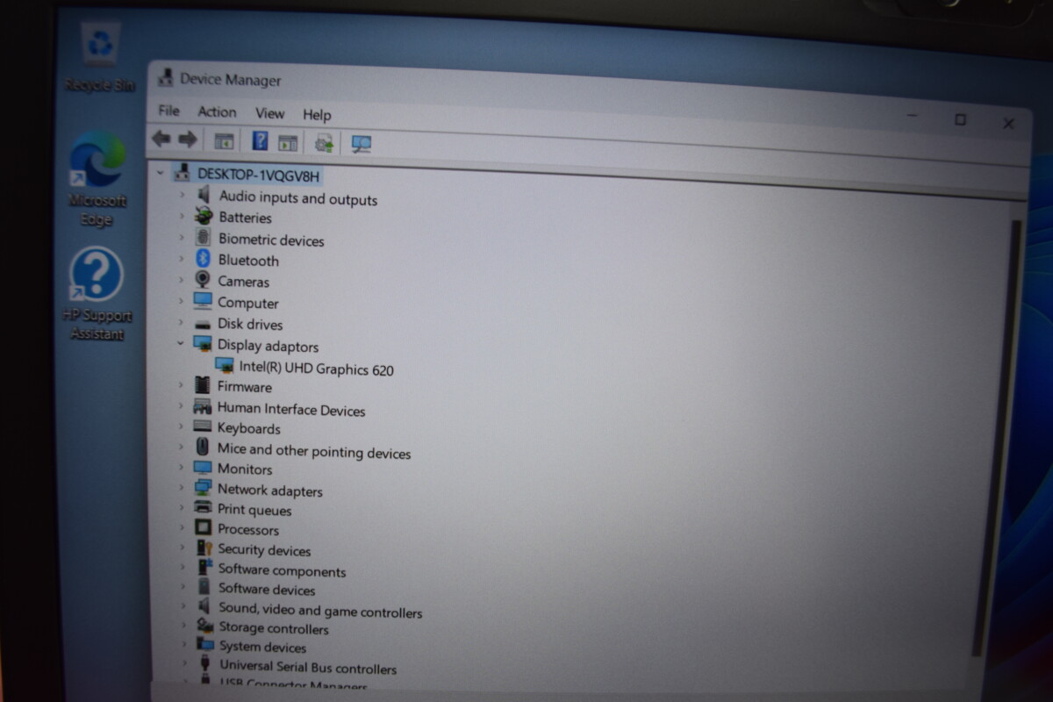This screenshot has height=702, width=1053.
Task: Expand the Processors category chevron
Action: coord(183,528)
